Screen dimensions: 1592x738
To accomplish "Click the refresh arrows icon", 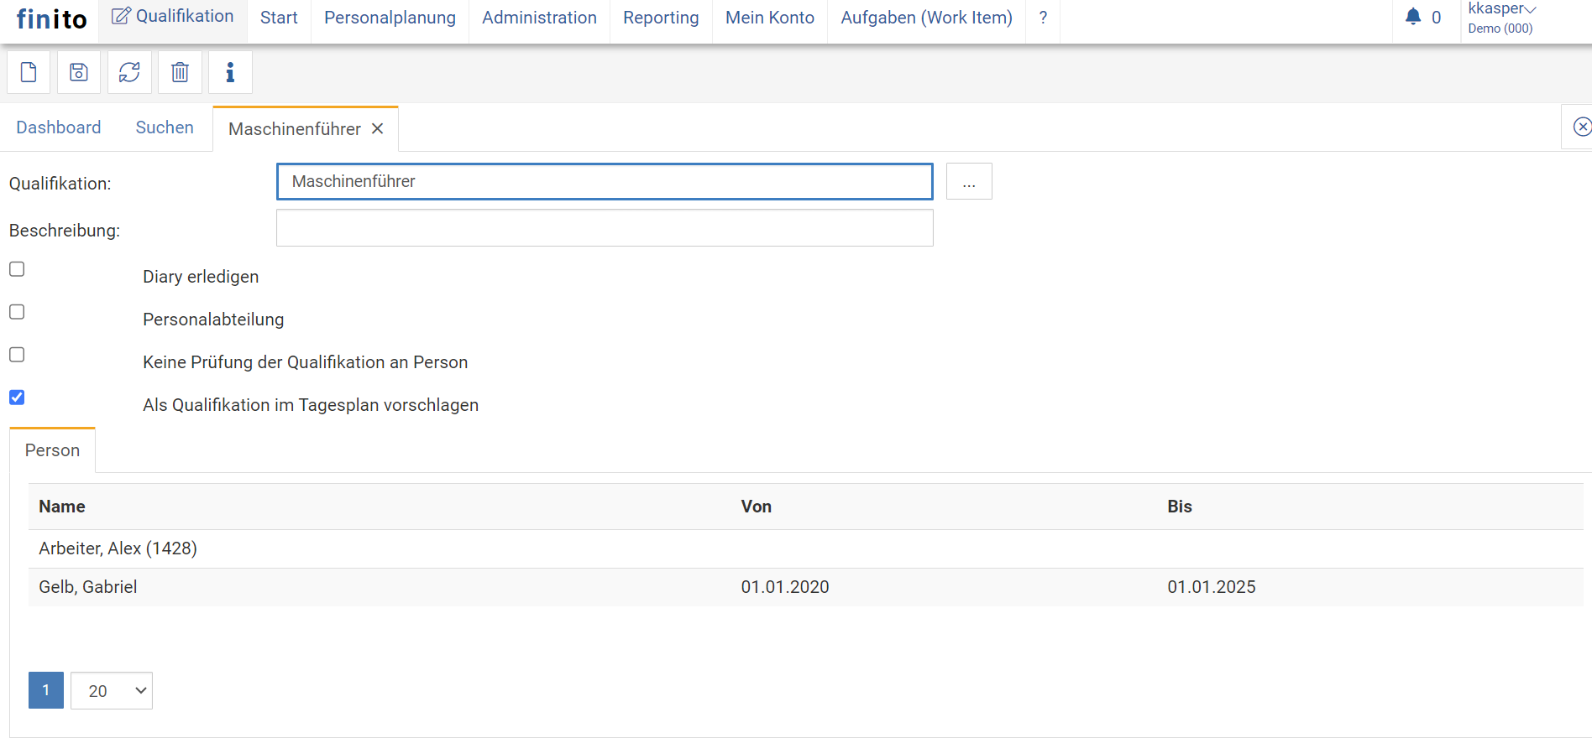I will [129, 72].
